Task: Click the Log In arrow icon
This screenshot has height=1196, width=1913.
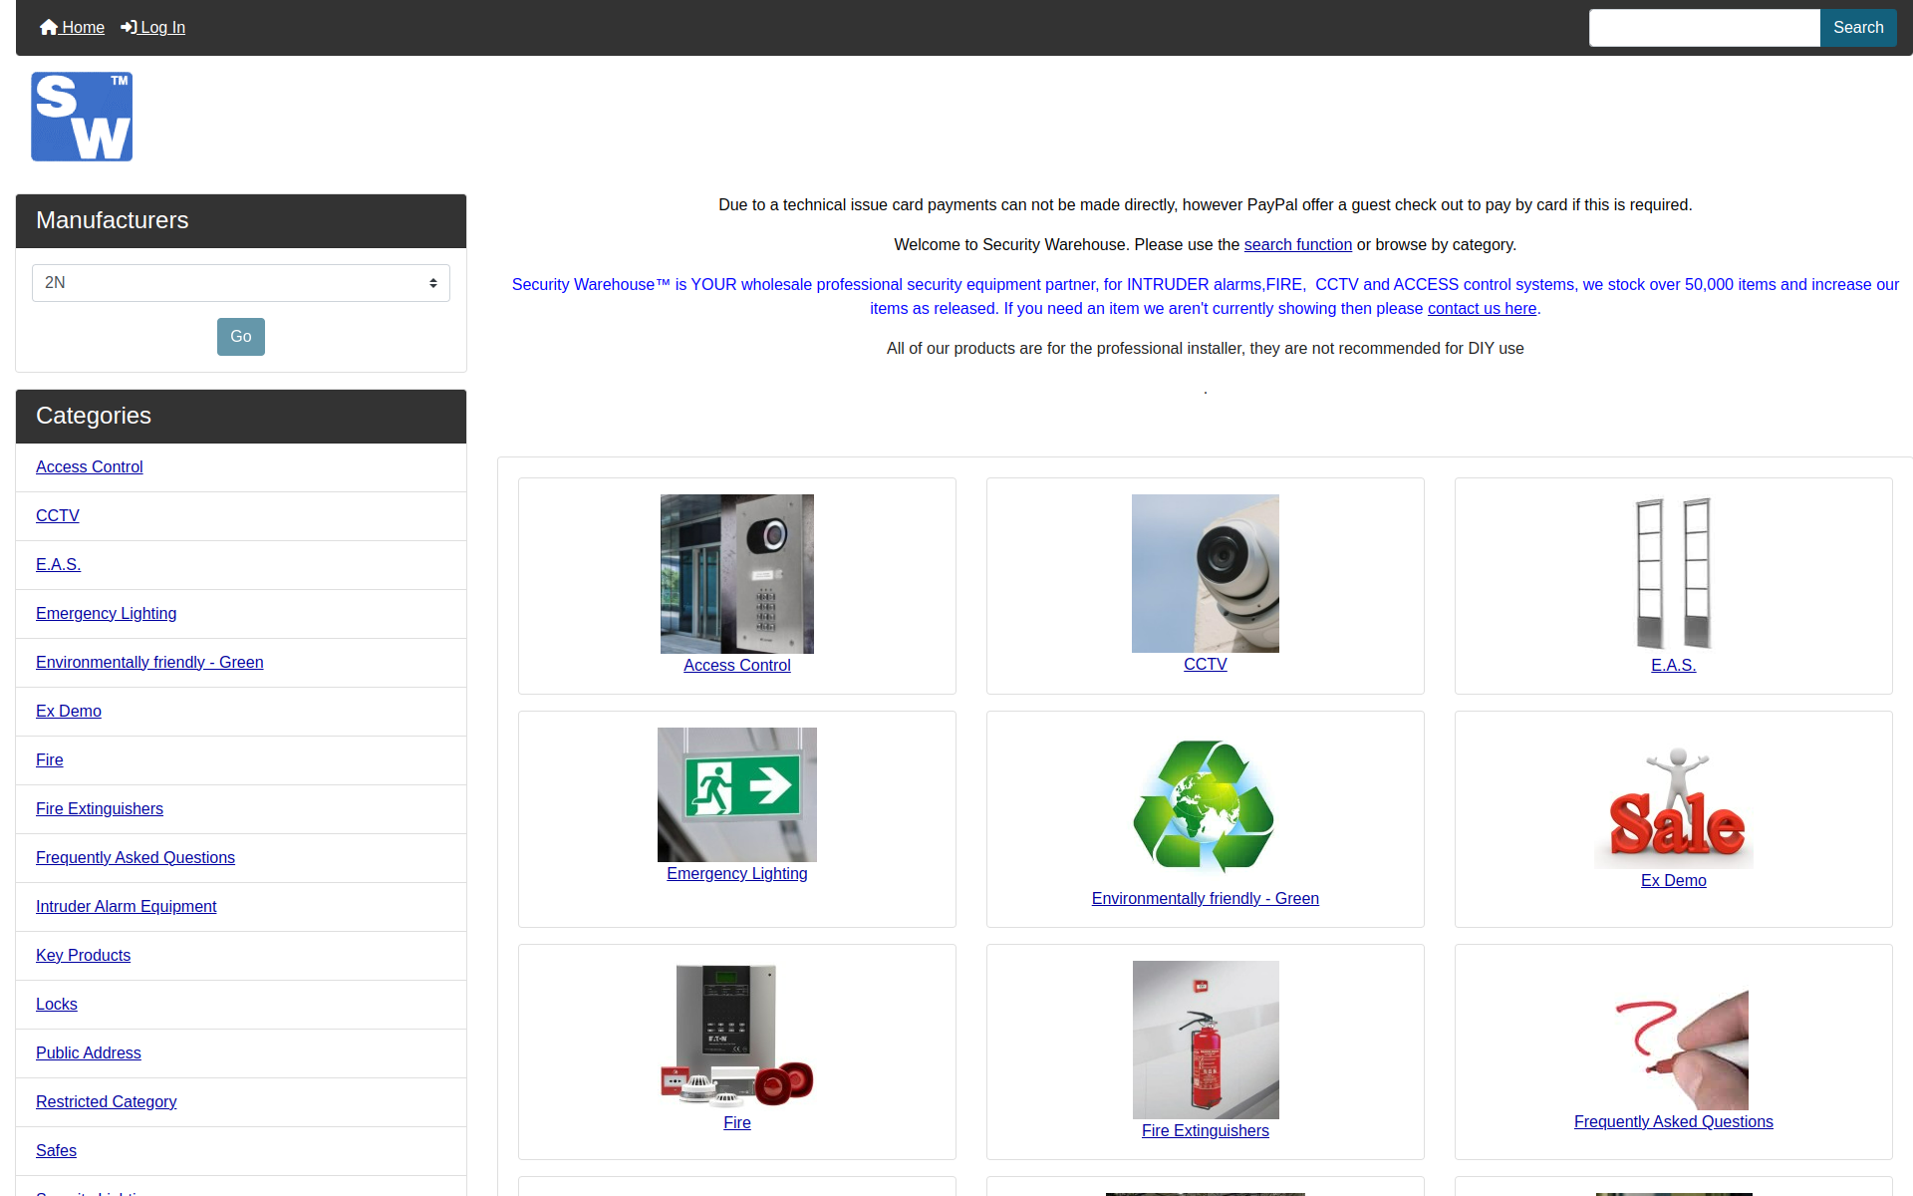Action: point(129,27)
